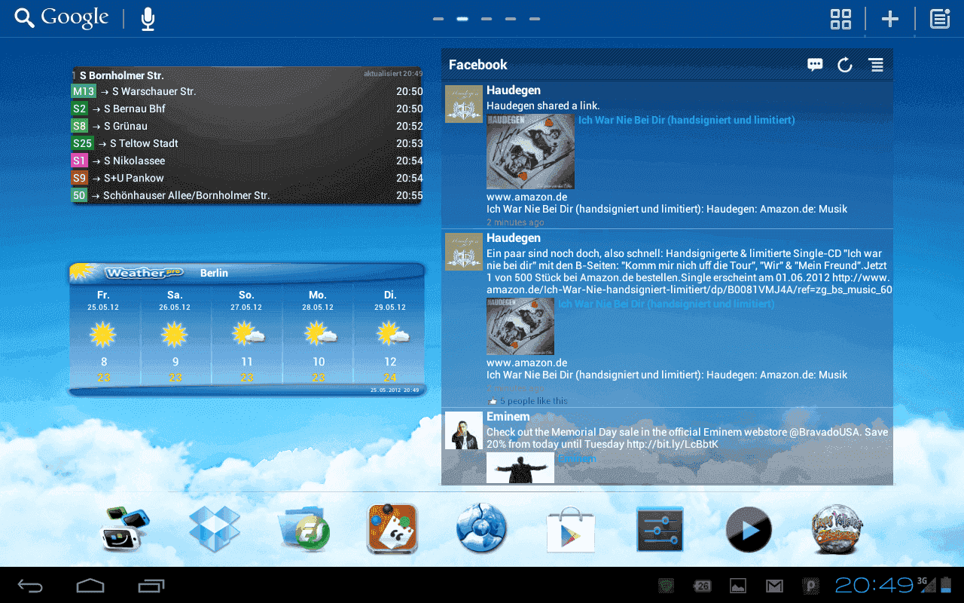Open Tuesday 29.05.12 forecast
Screen dimensions: 964x603
pyautogui.click(x=389, y=336)
